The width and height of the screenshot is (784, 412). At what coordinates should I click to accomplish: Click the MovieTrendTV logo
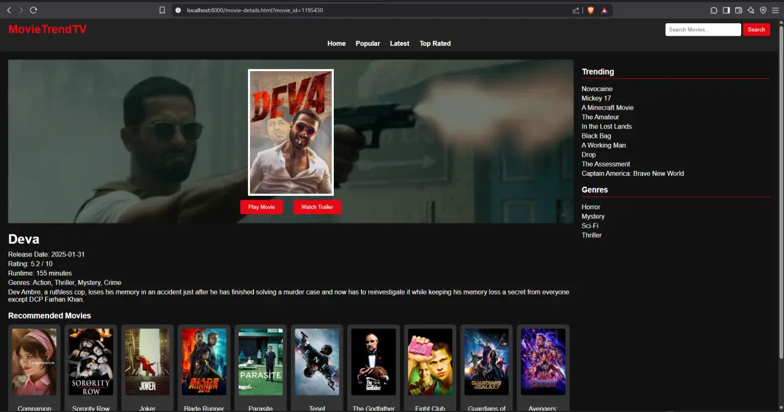tap(48, 29)
